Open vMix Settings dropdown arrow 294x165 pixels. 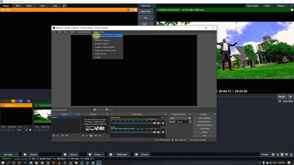click(x=288, y=6)
